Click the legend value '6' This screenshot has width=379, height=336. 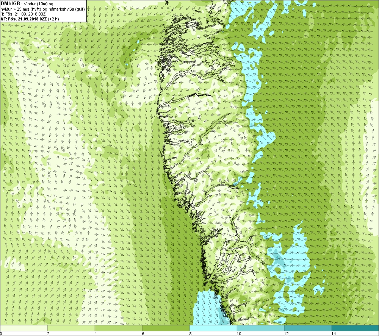(x=143, y=334)
